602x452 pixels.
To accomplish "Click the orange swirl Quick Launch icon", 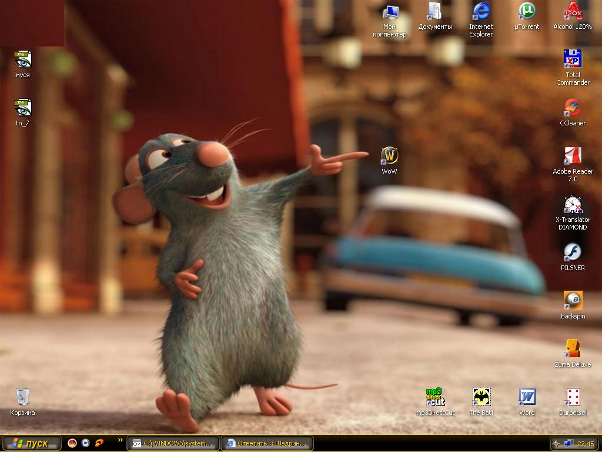I will click(x=99, y=443).
